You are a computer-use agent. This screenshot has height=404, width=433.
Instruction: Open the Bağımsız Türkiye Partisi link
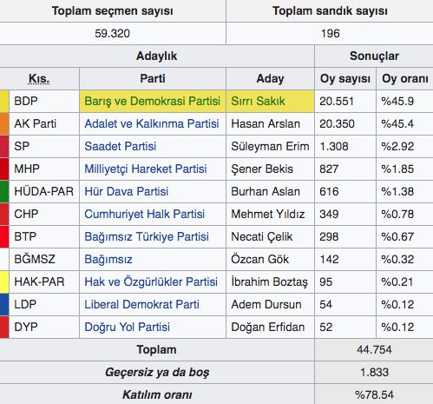tap(147, 236)
